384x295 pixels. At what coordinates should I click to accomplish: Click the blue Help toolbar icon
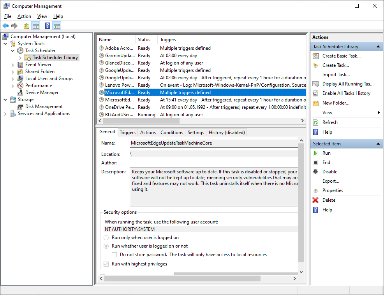47,26
